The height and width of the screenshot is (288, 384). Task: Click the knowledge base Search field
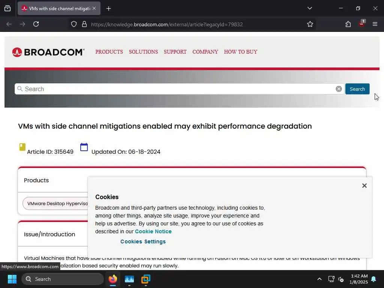click(x=179, y=89)
